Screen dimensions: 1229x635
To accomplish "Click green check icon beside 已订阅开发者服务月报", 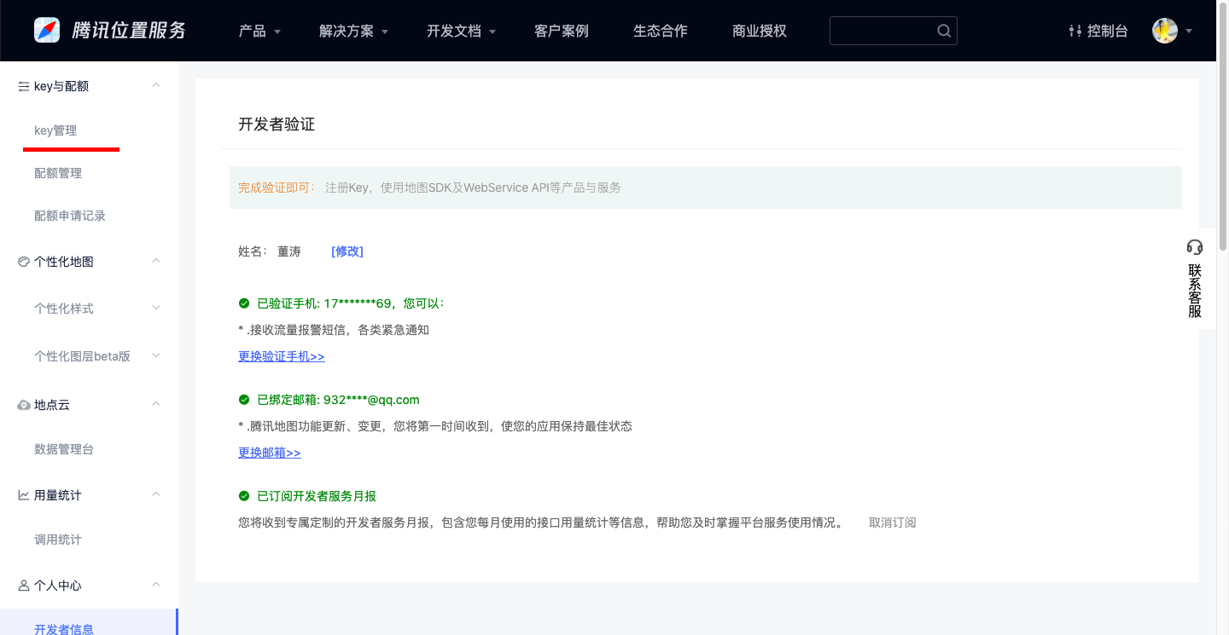I will coord(244,496).
